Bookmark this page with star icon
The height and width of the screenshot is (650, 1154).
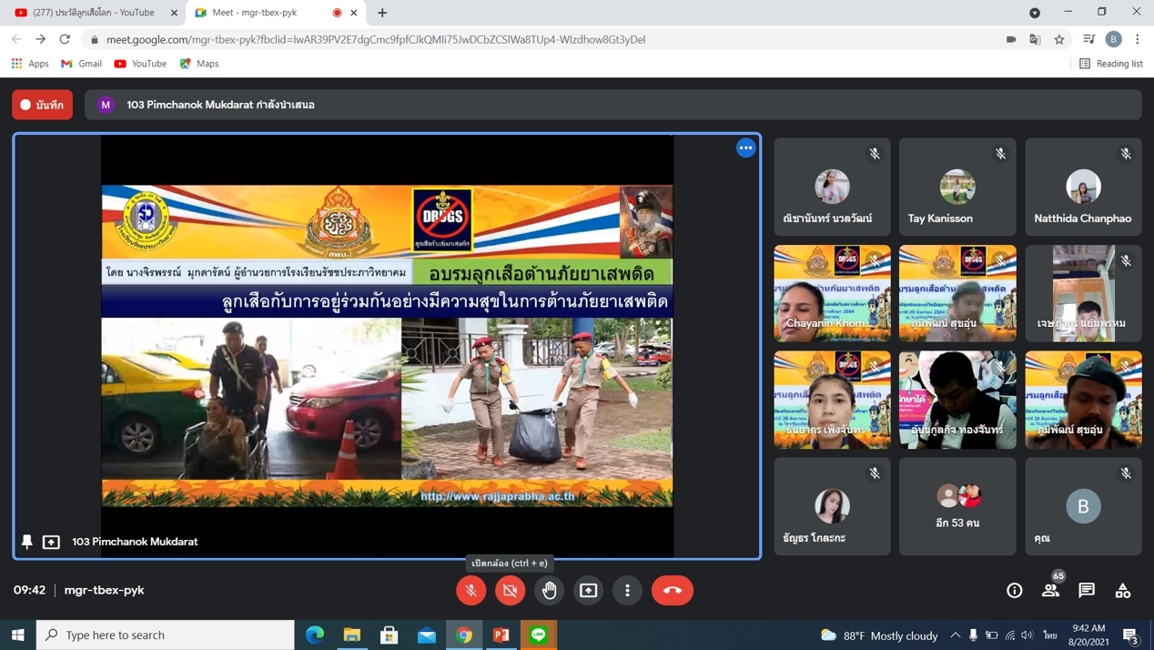1059,39
